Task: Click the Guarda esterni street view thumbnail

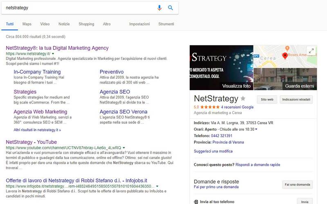Action: point(285,79)
